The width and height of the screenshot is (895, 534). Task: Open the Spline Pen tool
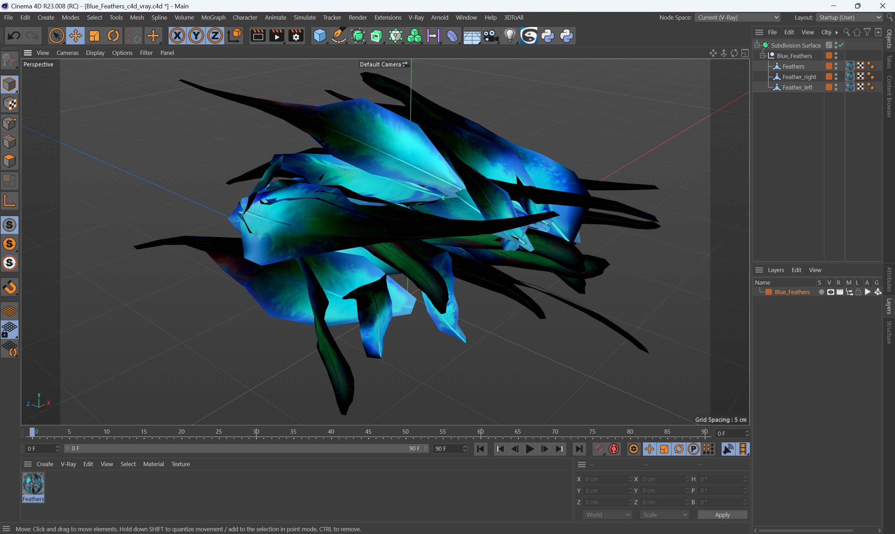tap(339, 36)
